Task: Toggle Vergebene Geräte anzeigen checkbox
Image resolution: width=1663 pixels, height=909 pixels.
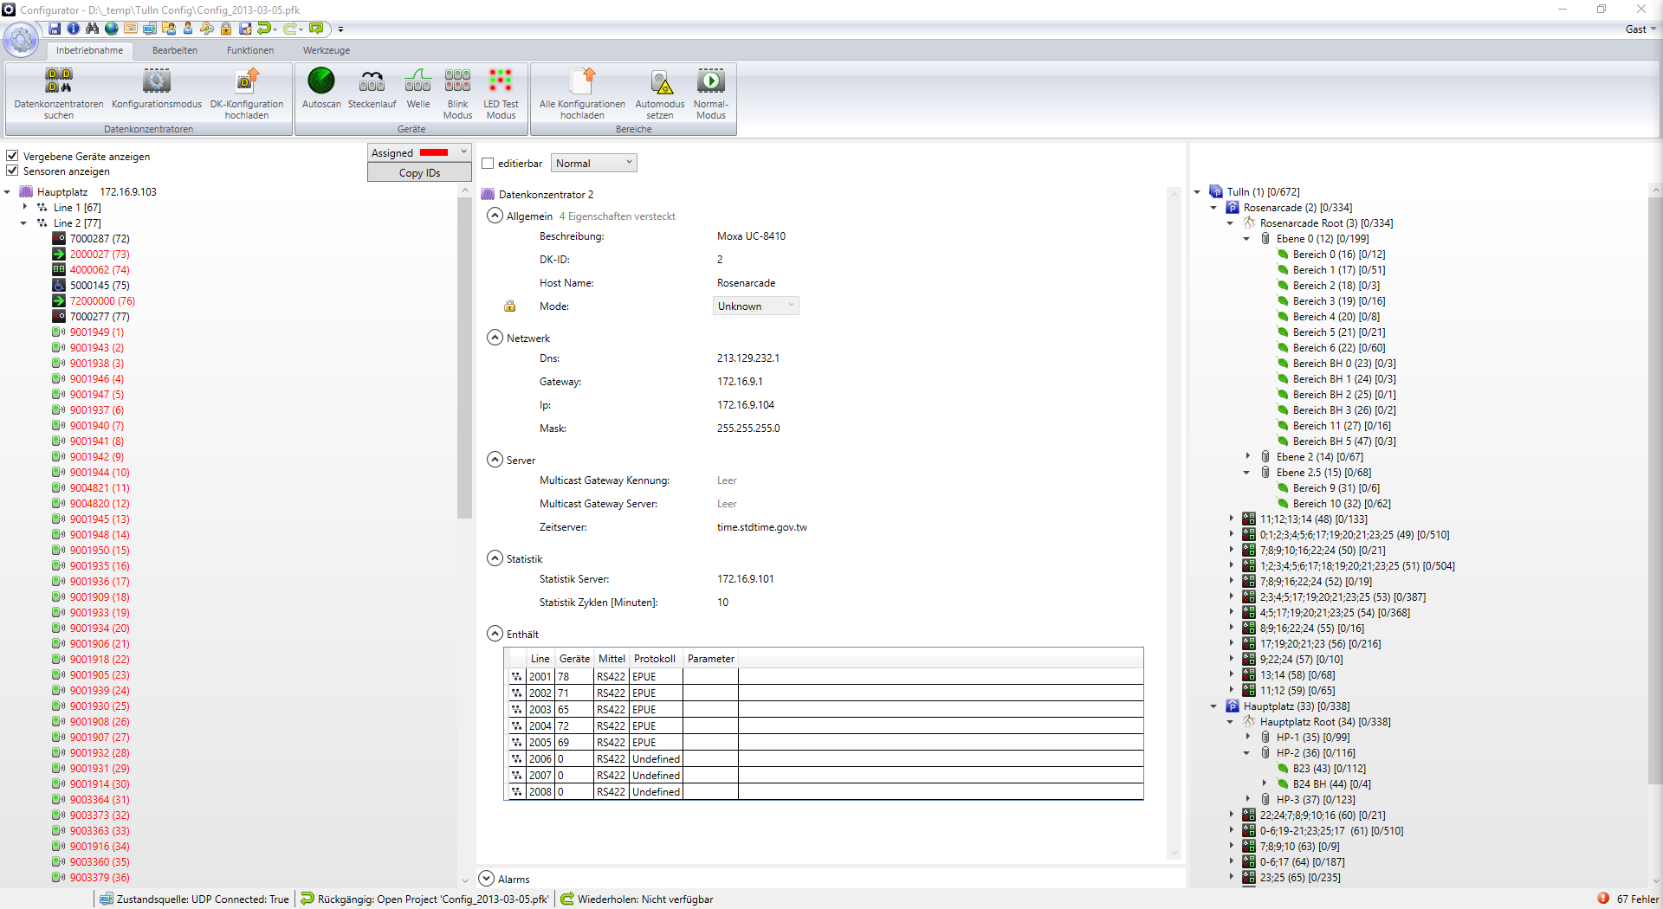Action: click(12, 156)
